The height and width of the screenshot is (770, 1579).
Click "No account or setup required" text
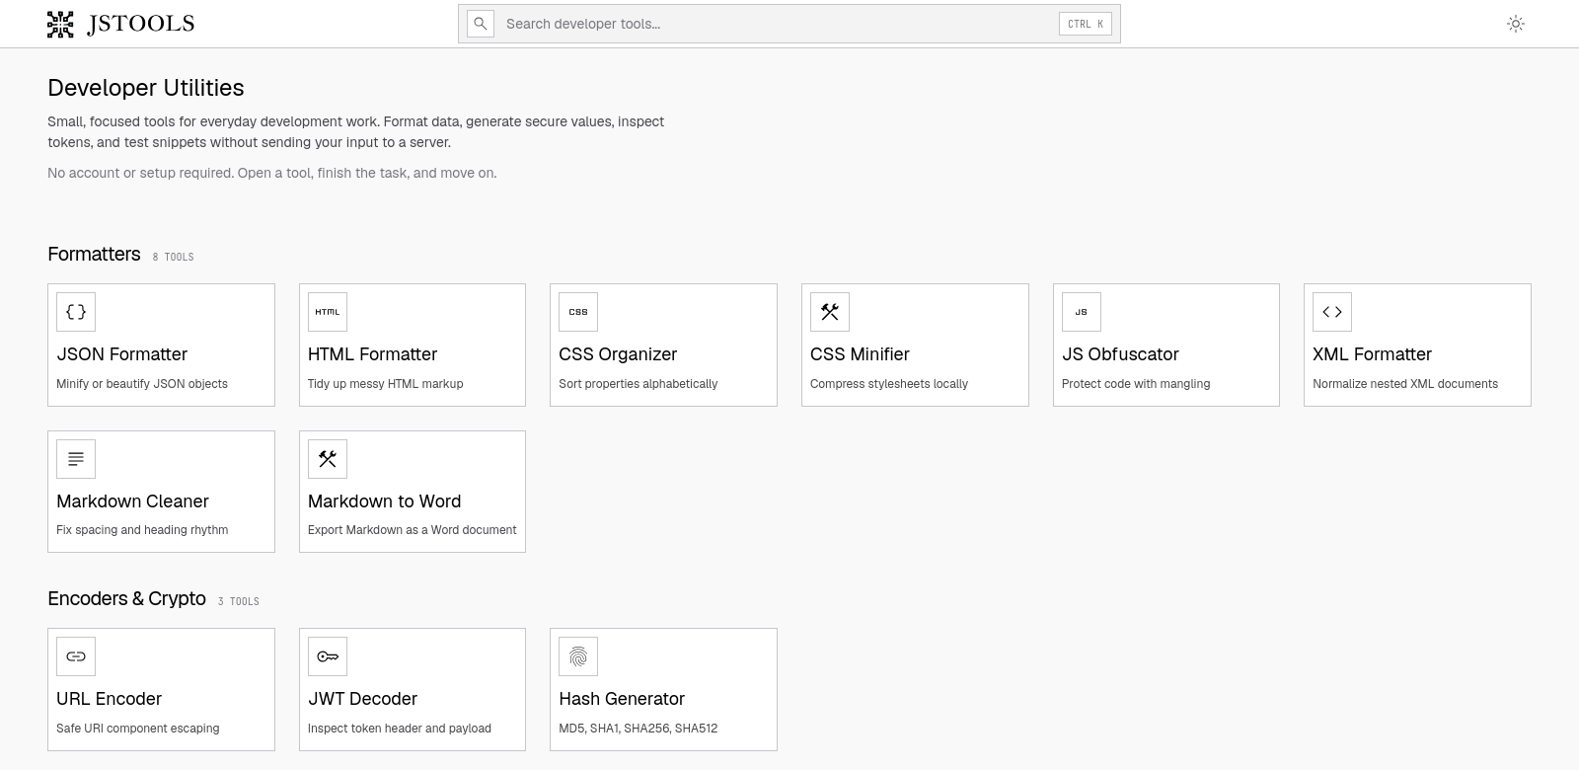(x=140, y=173)
